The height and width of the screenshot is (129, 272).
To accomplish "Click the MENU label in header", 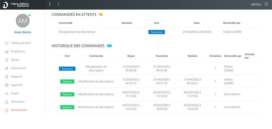I will click(256, 4).
